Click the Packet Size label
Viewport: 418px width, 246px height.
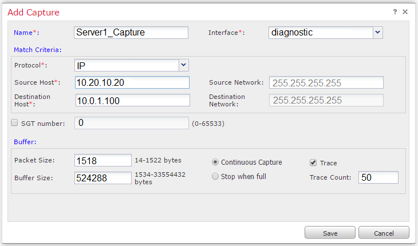point(34,160)
